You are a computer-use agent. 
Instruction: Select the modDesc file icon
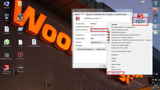pyautogui.click(x=7, y=30)
